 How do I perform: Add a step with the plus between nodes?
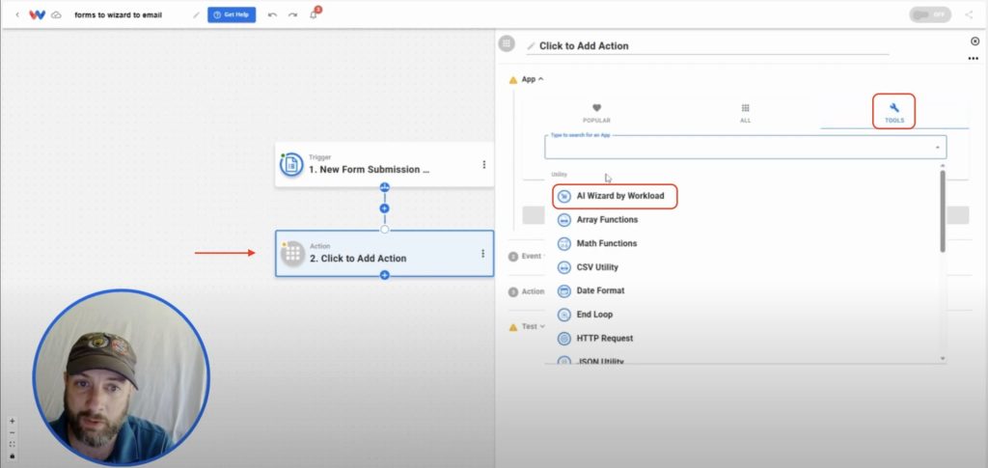384,208
